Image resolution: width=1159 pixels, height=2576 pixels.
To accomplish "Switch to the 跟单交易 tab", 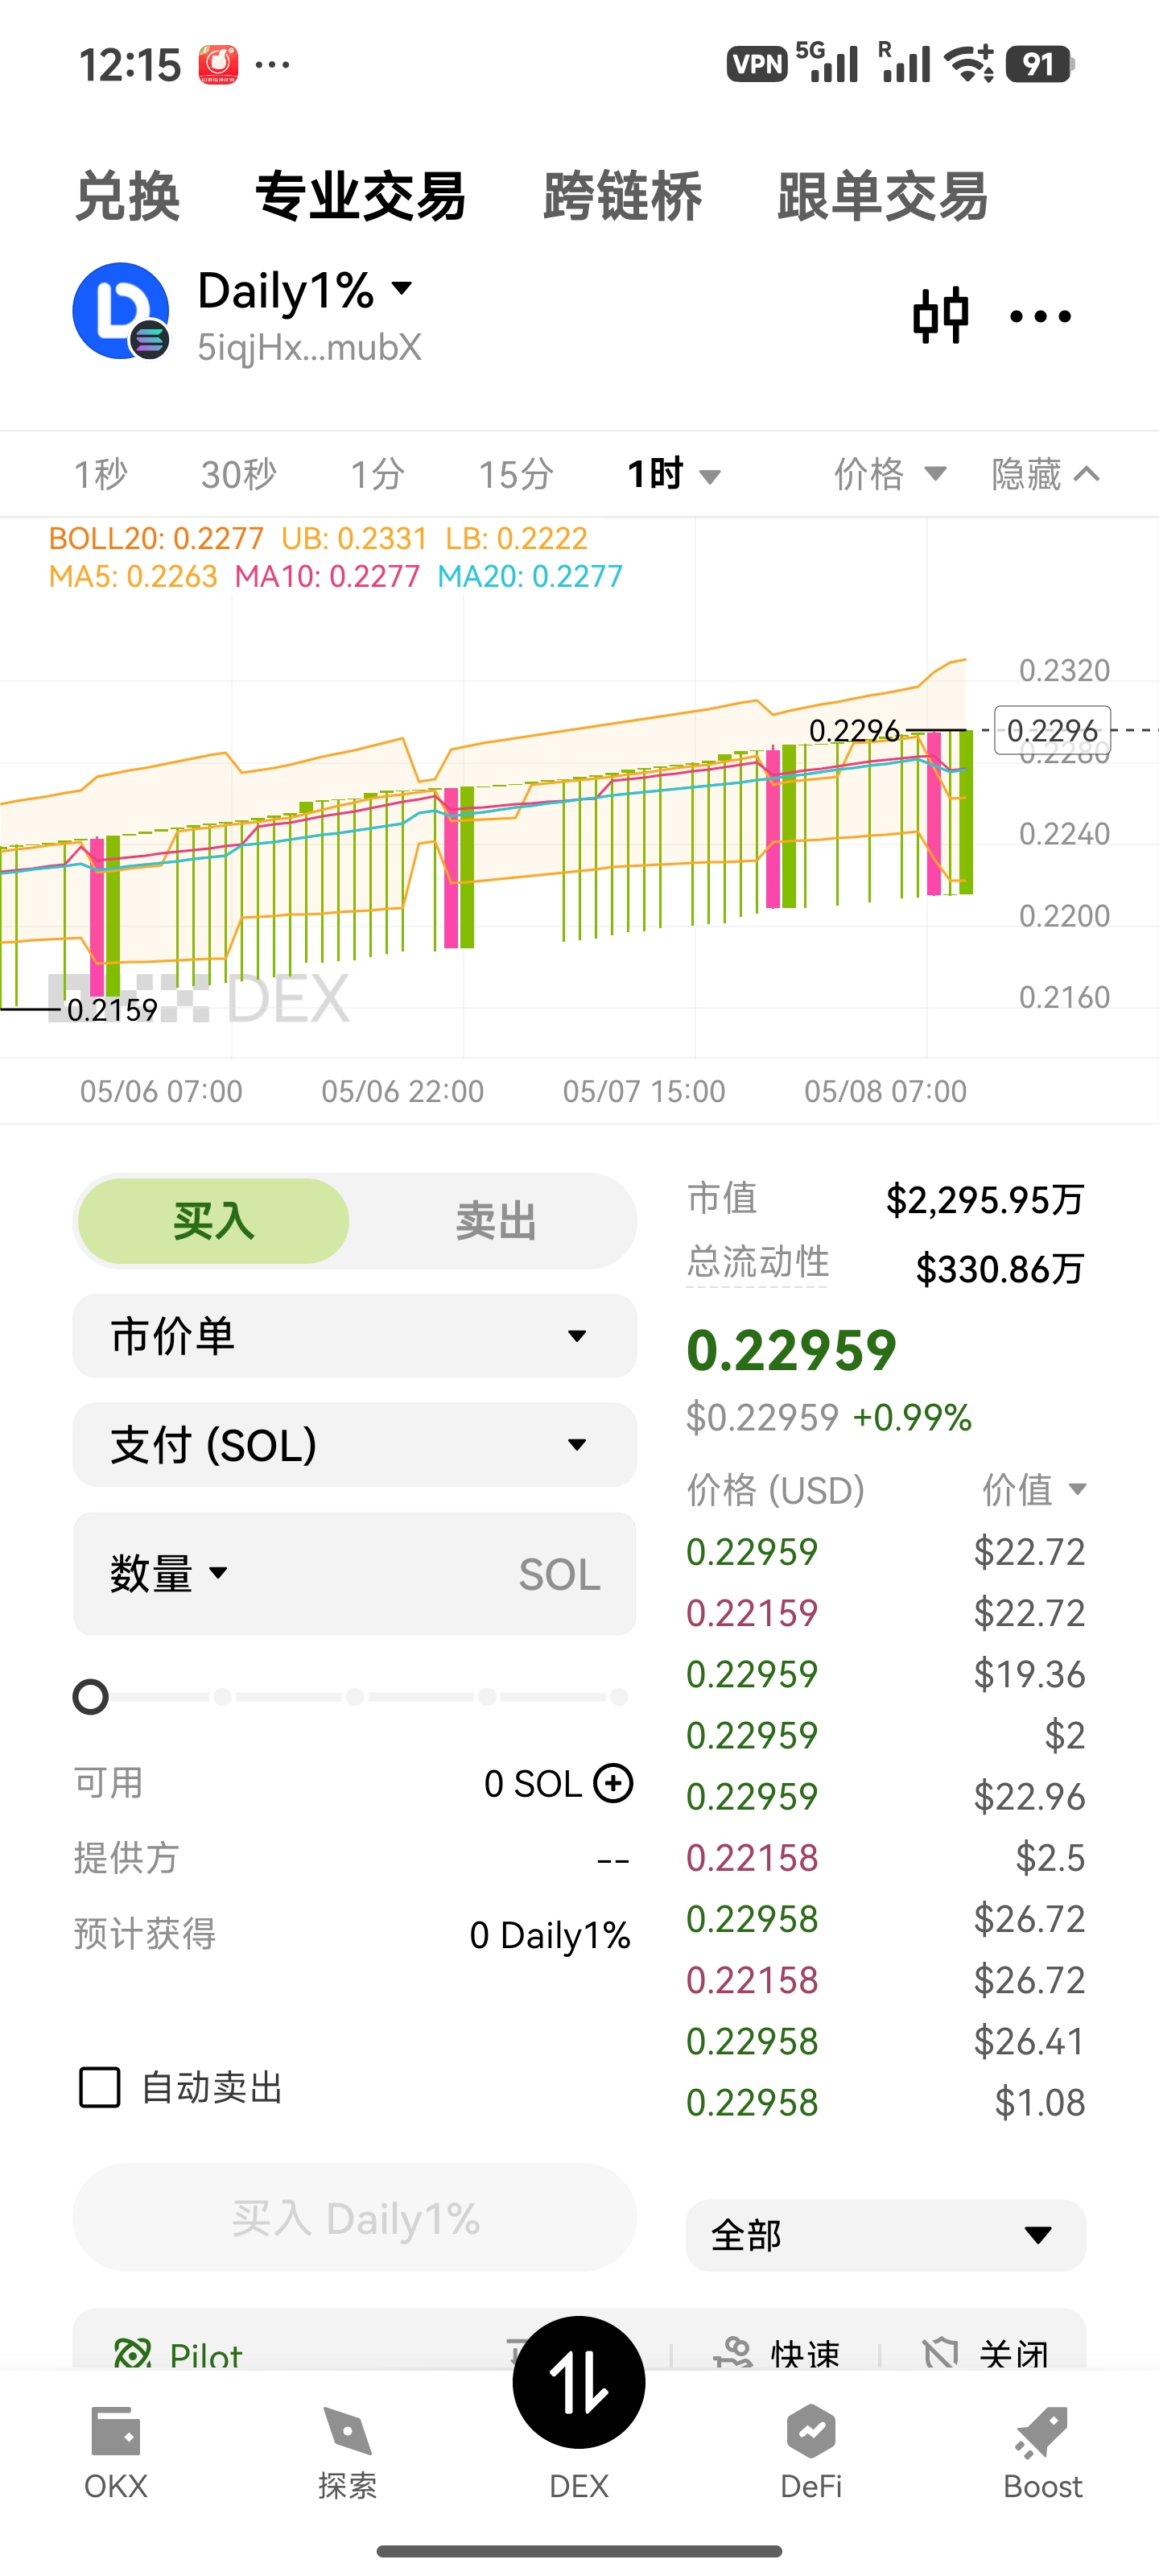I will pos(882,196).
